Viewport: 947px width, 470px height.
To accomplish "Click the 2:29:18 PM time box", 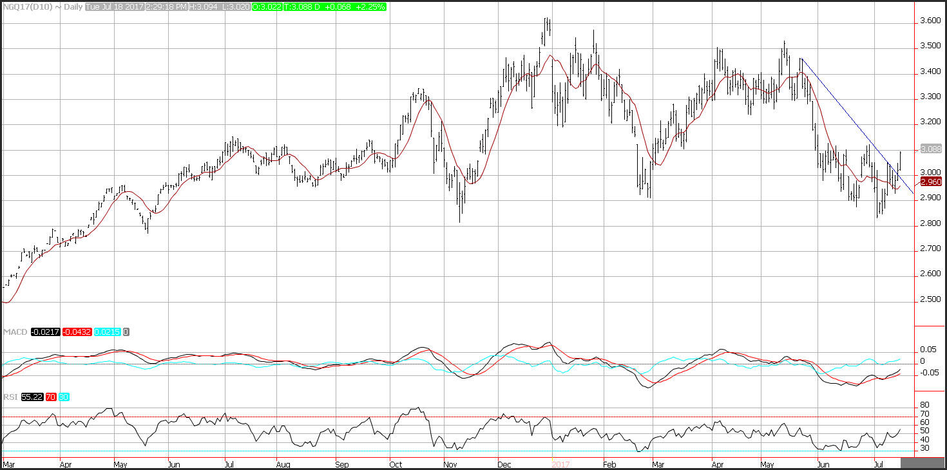I will click(163, 6).
